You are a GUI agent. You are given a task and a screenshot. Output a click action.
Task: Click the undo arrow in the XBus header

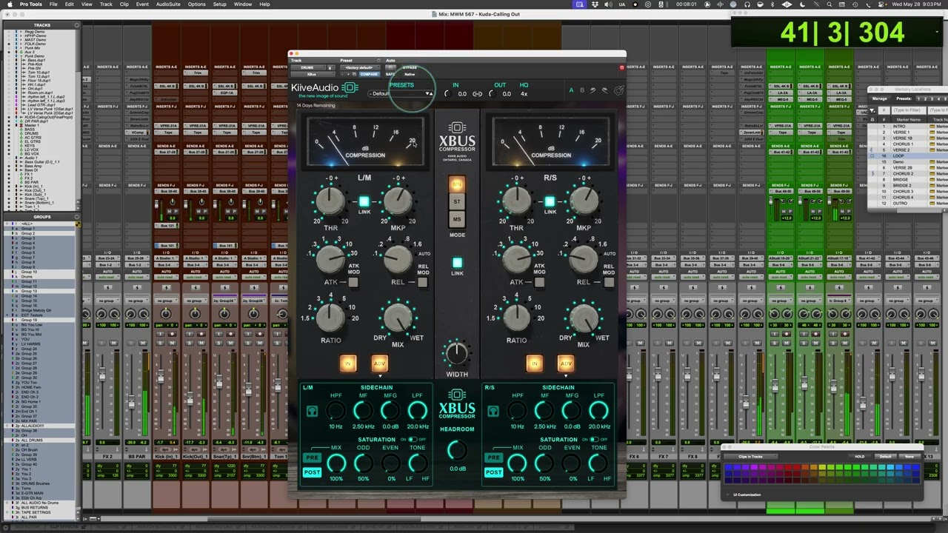[x=593, y=90]
